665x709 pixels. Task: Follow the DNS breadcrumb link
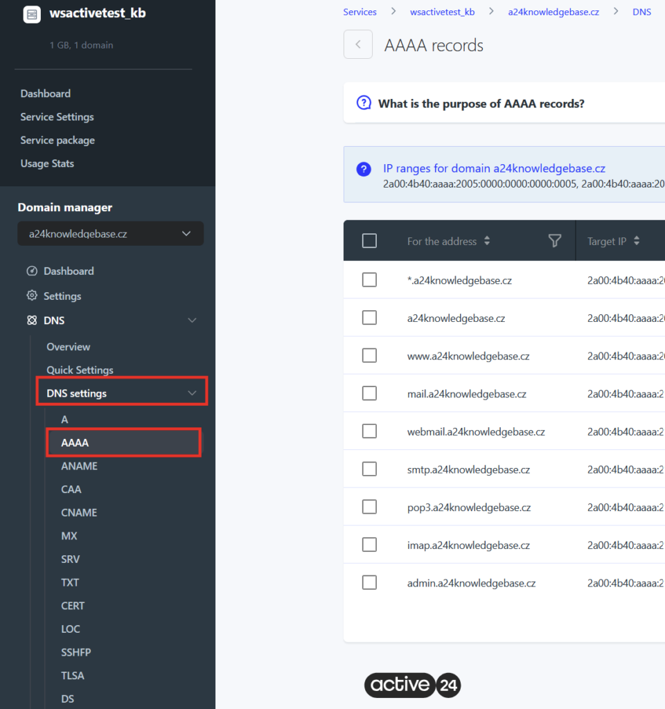click(641, 12)
